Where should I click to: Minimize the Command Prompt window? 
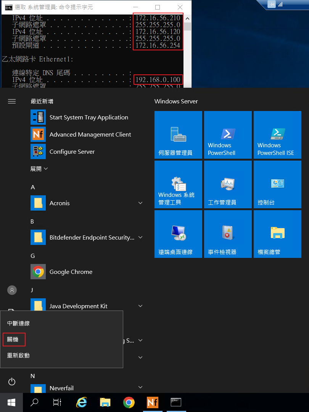tap(135, 7)
